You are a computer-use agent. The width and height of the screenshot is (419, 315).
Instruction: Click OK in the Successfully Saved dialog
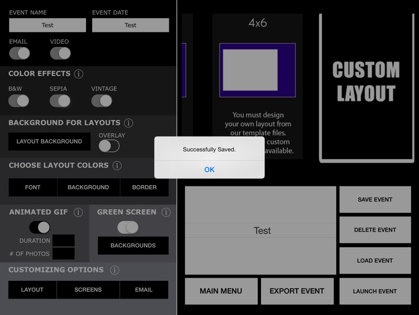tap(209, 170)
